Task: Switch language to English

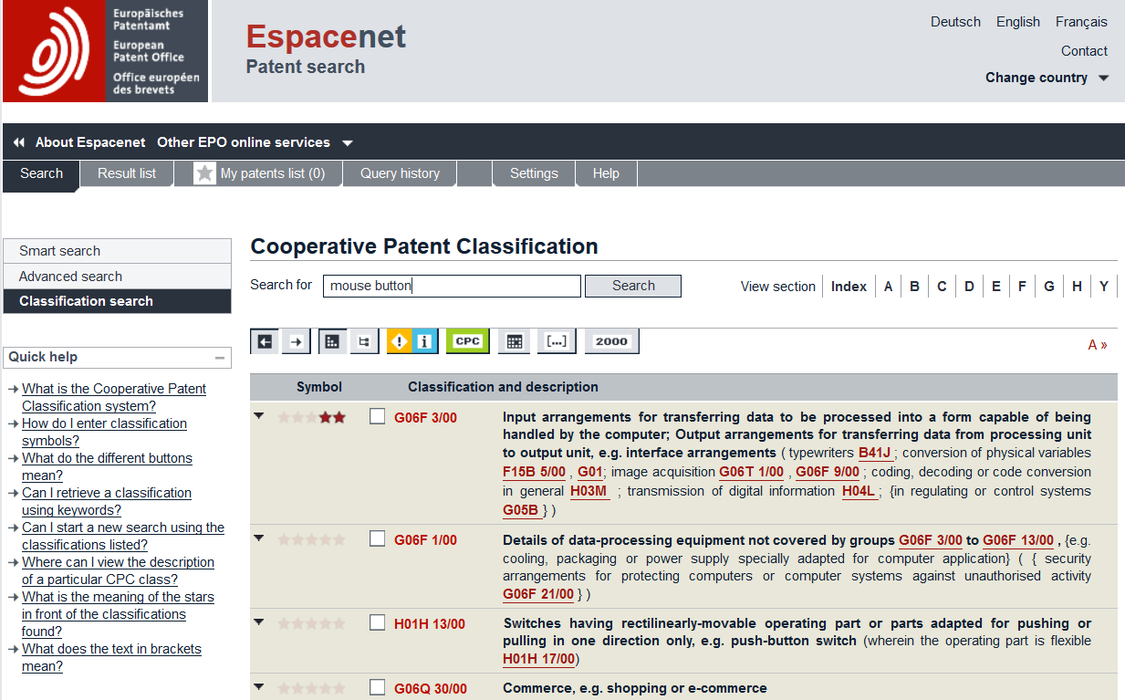Action: [1018, 22]
